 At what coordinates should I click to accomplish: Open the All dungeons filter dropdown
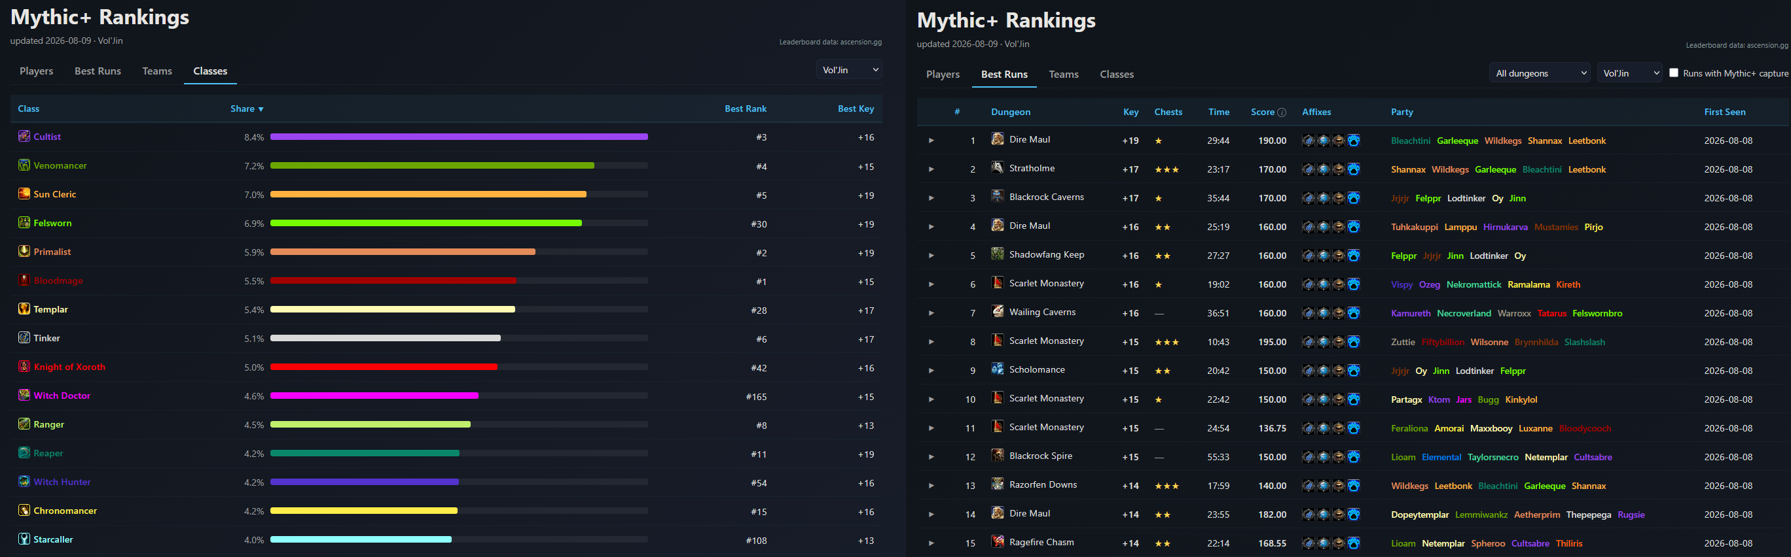coord(1540,73)
